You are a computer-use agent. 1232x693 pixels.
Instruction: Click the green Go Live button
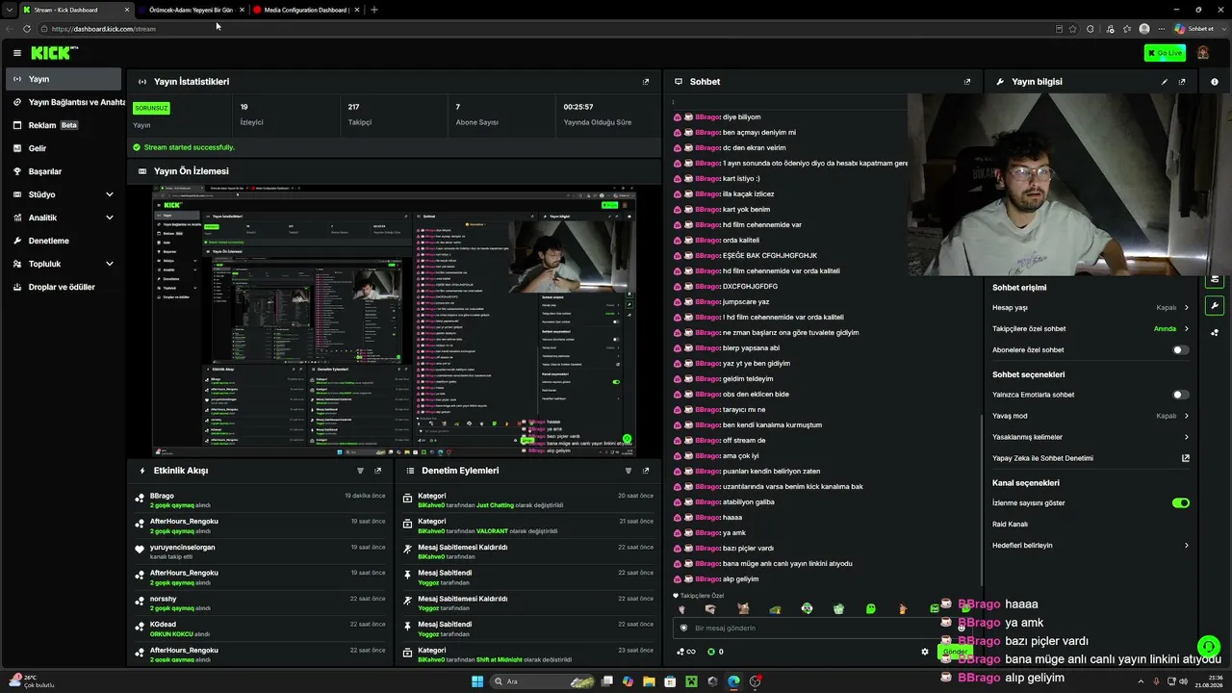click(1165, 53)
